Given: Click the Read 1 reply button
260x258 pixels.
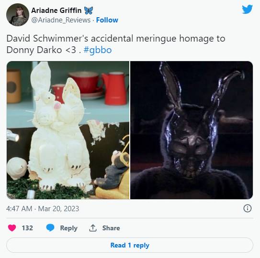Looking at the screenshot, I should click(130, 245).
